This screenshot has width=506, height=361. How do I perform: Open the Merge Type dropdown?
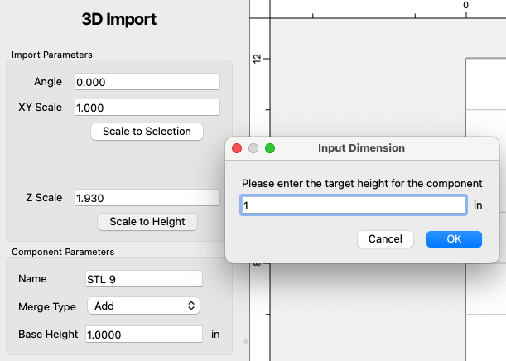tap(143, 306)
